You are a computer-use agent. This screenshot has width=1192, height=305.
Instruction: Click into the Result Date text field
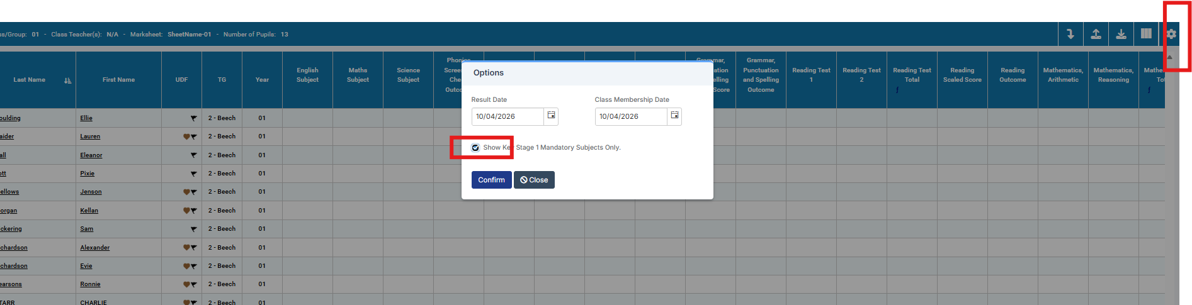[x=507, y=116]
